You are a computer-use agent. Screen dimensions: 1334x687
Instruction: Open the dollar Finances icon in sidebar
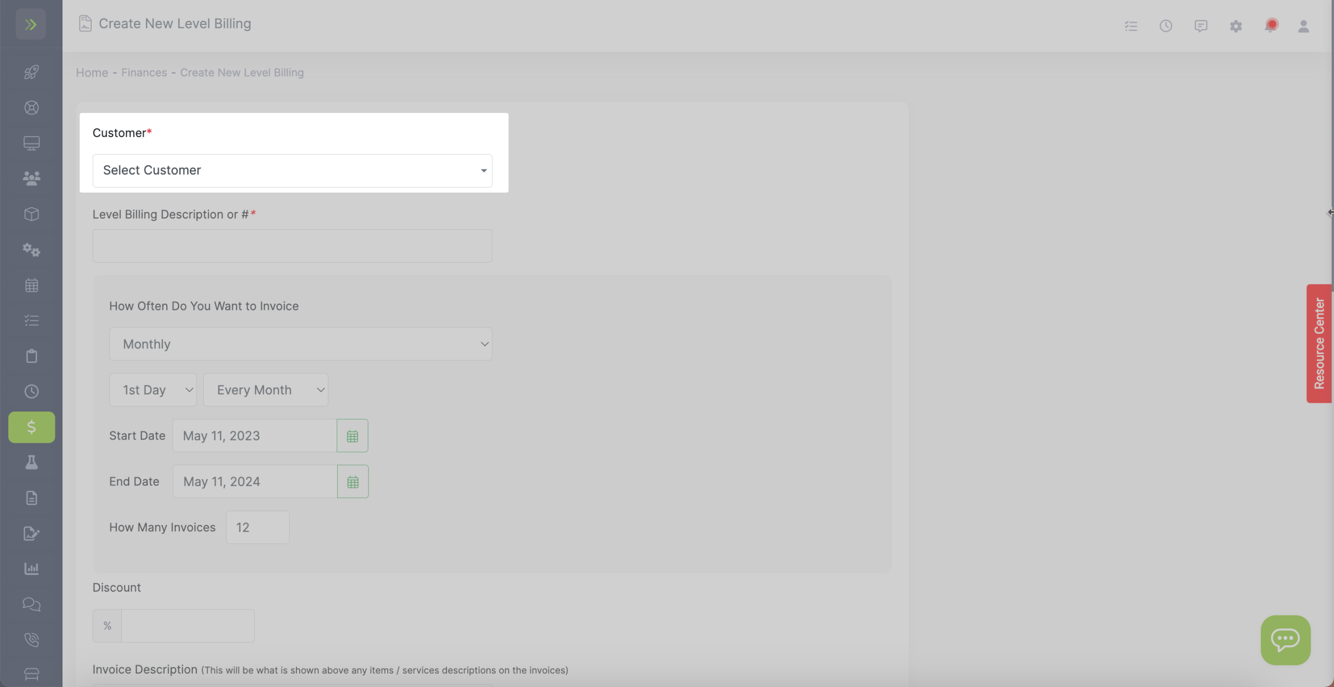click(31, 427)
